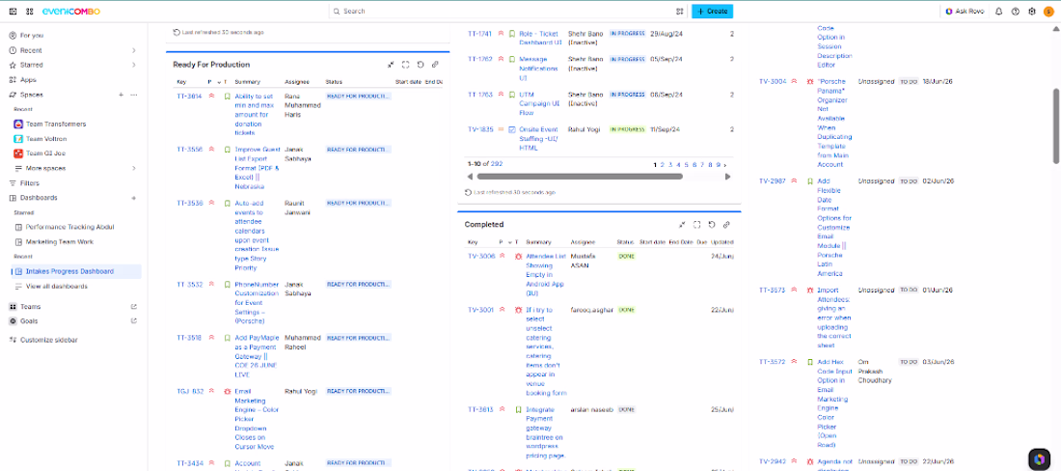Open the app switcher grid icon

point(30,12)
